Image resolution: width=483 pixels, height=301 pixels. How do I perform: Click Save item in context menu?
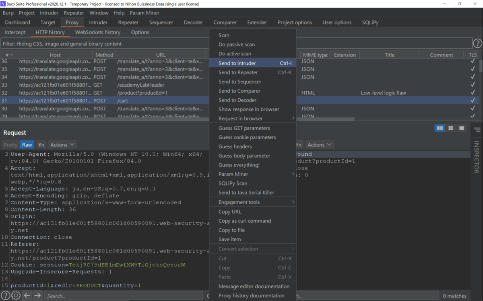[253, 239]
